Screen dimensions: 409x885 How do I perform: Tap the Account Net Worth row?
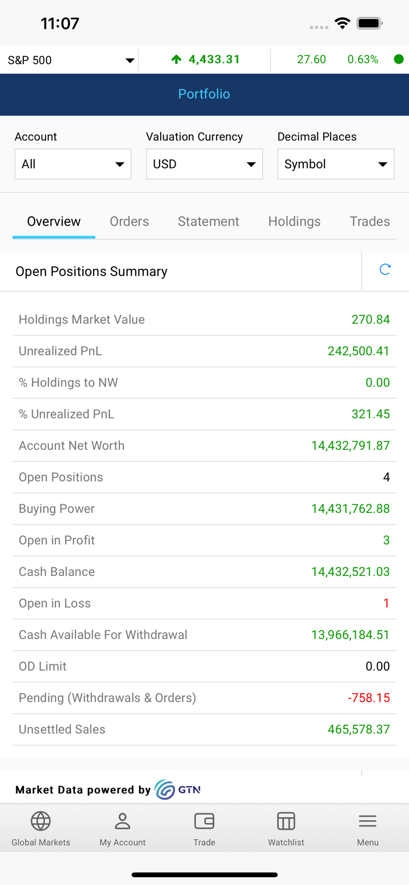204,446
